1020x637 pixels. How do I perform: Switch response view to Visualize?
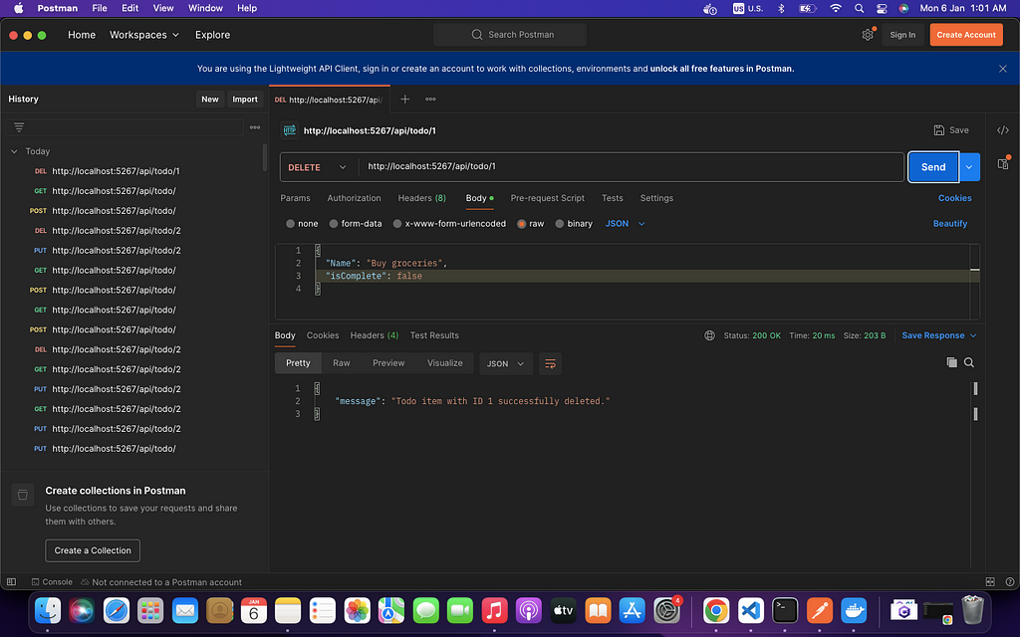tap(445, 363)
